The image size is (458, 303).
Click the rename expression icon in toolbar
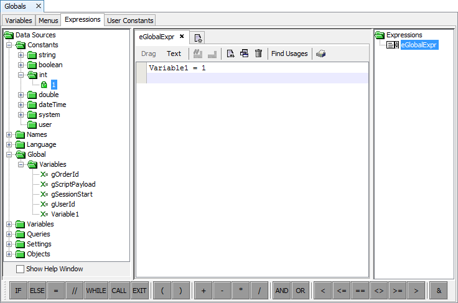(230, 54)
